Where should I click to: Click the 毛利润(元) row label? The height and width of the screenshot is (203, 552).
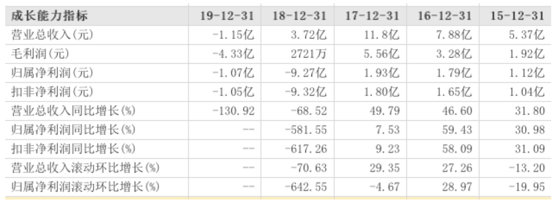coord(40,54)
